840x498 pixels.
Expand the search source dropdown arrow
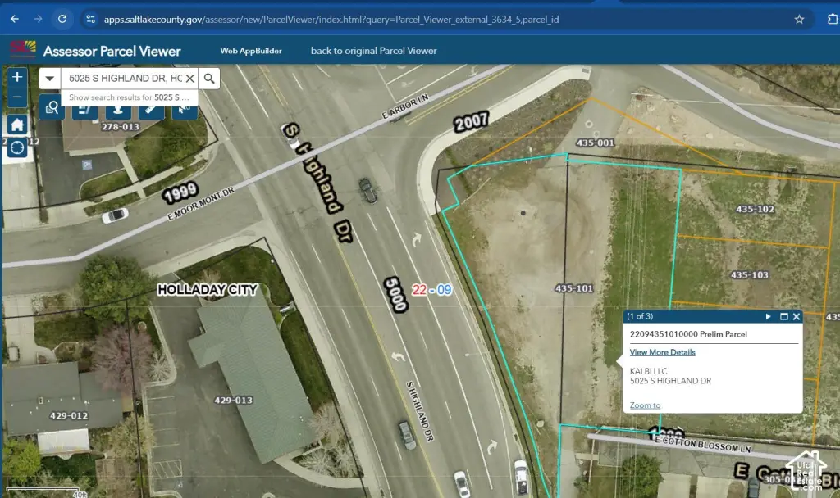[x=50, y=79]
